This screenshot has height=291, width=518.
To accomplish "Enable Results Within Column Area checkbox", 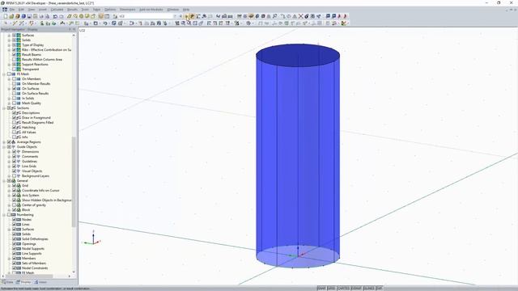I will click(x=15, y=59).
